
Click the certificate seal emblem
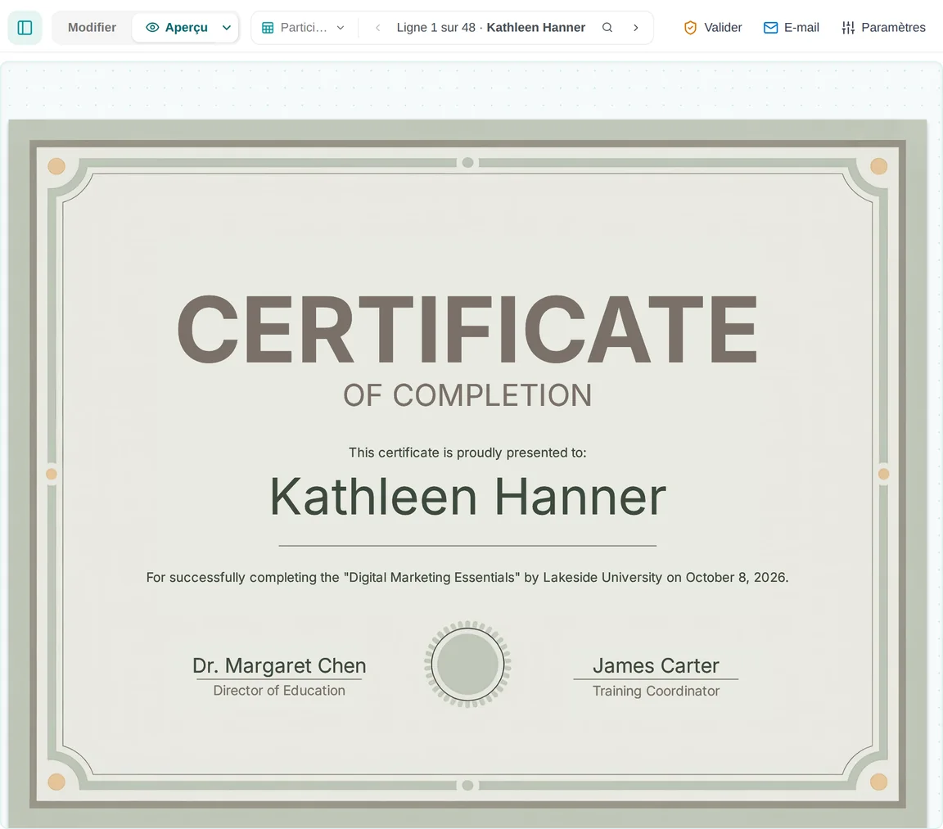coord(467,665)
